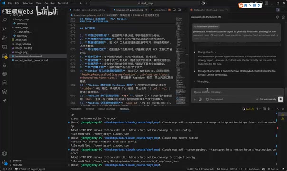
Task: Click the UTF-8 encoding indicator
Action: click(233, 169)
